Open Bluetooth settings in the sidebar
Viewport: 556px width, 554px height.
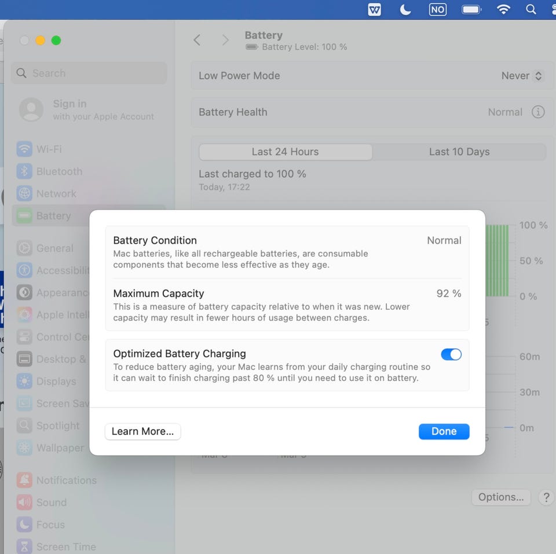click(x=58, y=171)
